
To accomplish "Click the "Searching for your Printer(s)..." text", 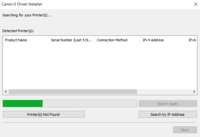I will (27, 15).
